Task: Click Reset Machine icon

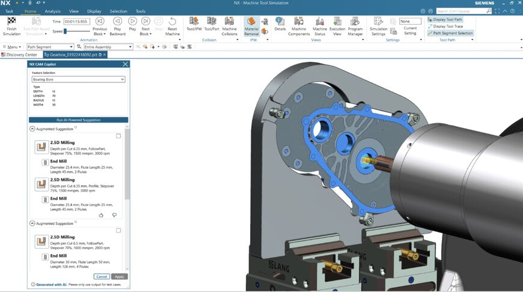Action: click(x=173, y=22)
